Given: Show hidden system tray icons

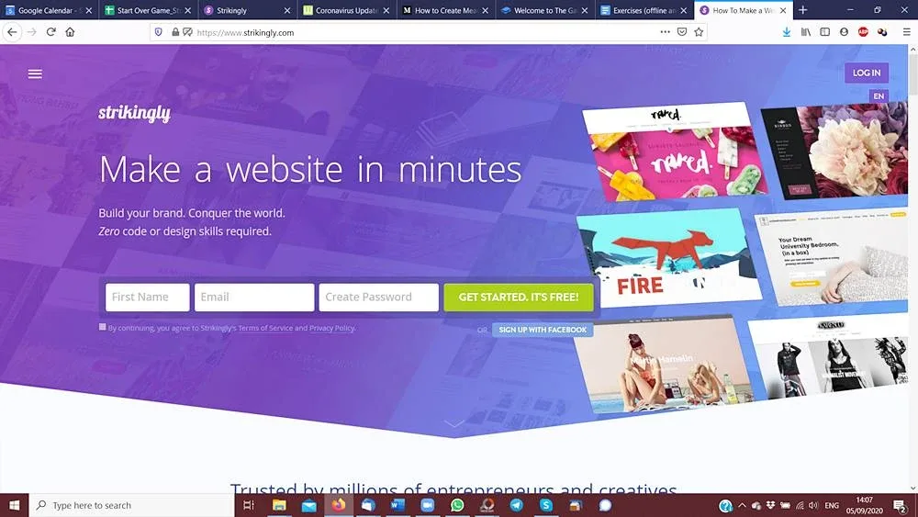Looking at the screenshot, I should click(742, 505).
